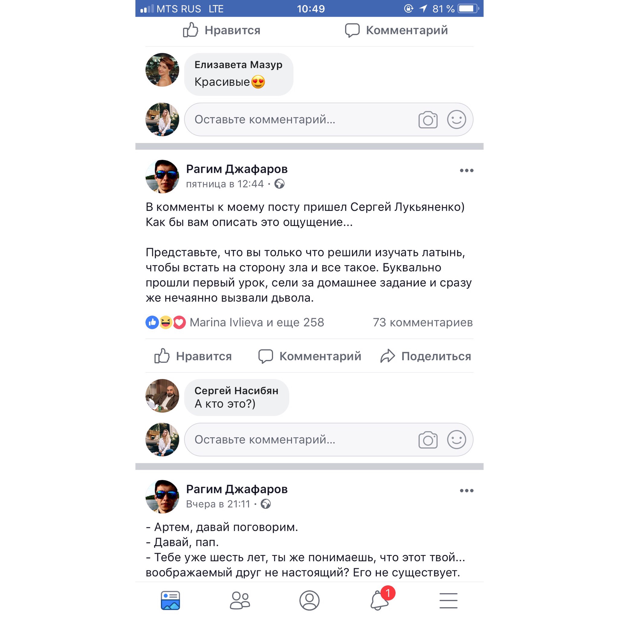Open Сергей Насибян's profile name
This screenshot has height=619, width=619.
pyautogui.click(x=236, y=391)
